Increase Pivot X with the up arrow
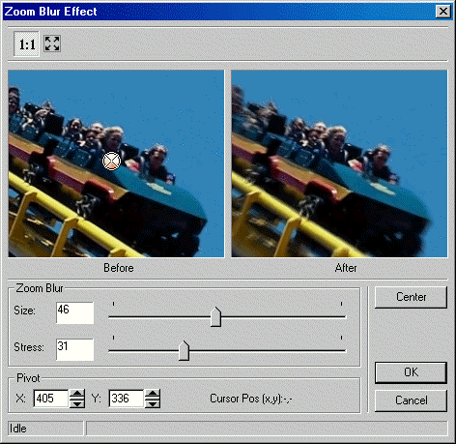The height and width of the screenshot is (444, 456). [x=77, y=394]
